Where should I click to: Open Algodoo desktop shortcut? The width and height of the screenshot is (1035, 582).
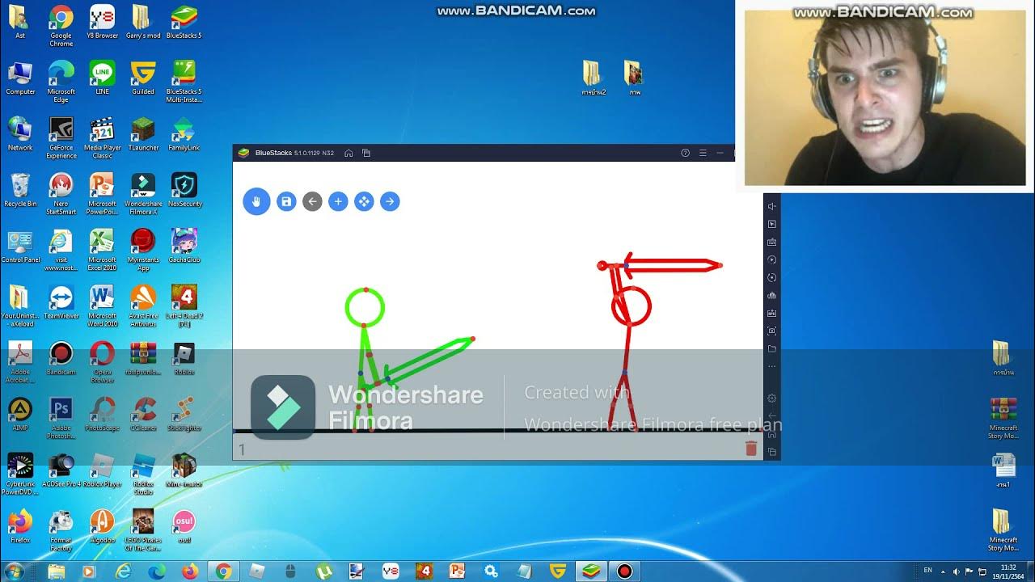click(102, 526)
